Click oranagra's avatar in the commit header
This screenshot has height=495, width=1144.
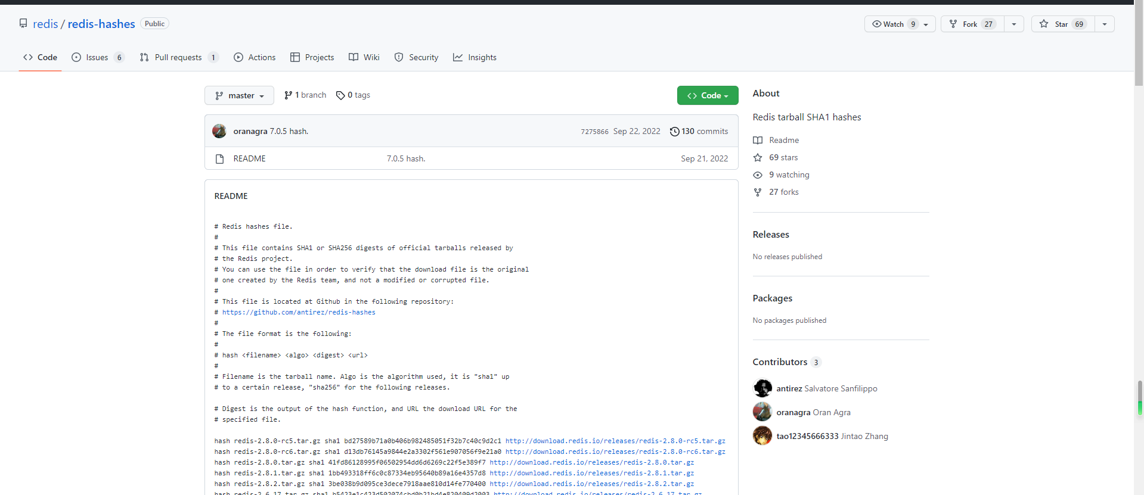pos(219,131)
